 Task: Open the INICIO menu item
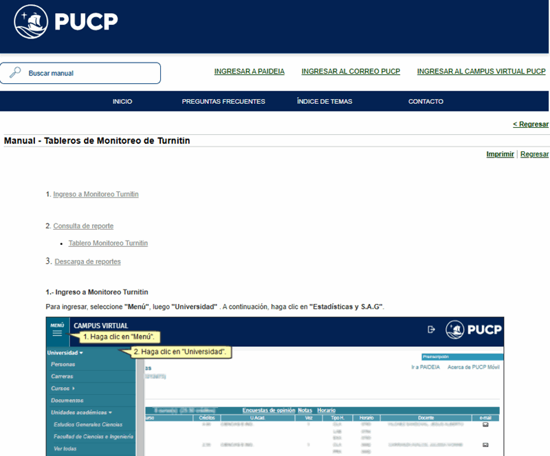tap(122, 102)
